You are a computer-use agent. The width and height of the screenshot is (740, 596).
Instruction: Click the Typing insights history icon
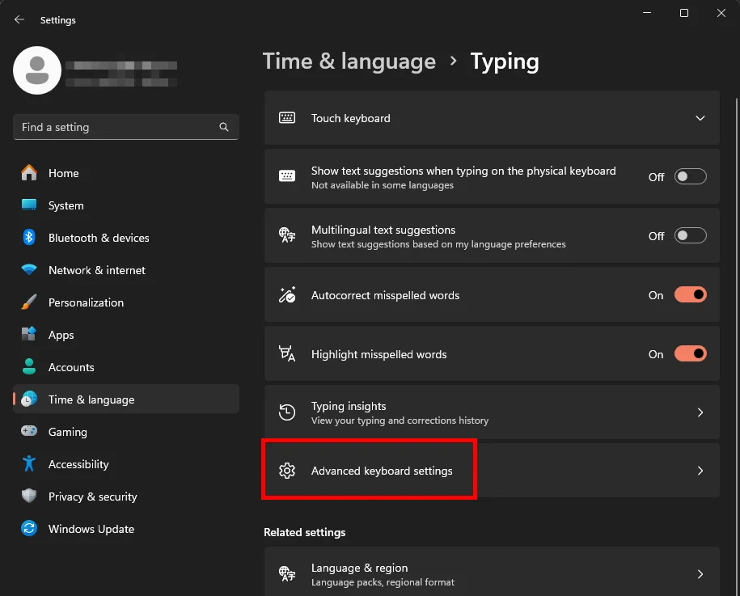287,412
